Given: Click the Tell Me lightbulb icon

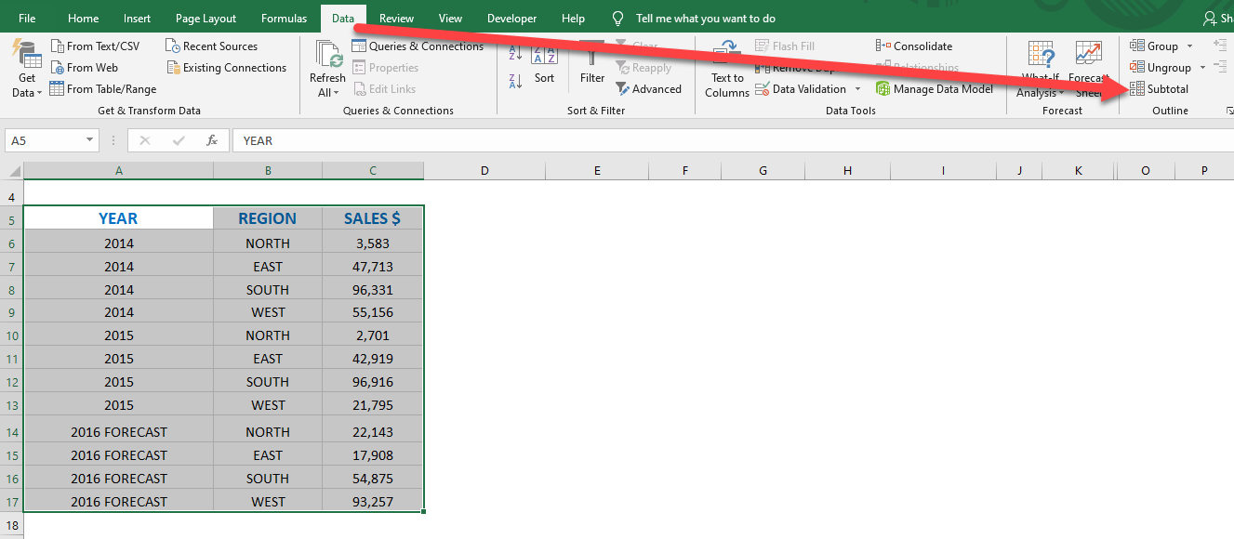Looking at the screenshot, I should point(617,18).
